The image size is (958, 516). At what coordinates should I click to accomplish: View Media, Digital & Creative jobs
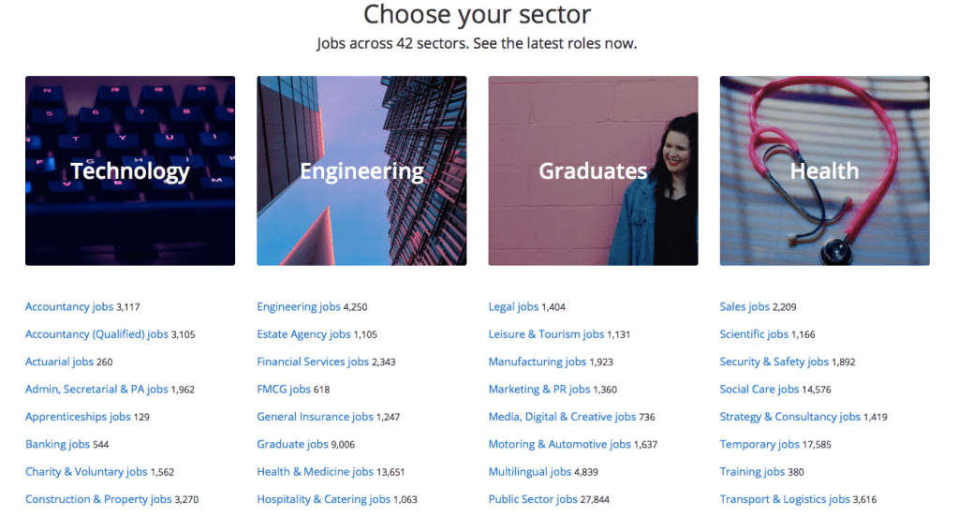coord(562,417)
